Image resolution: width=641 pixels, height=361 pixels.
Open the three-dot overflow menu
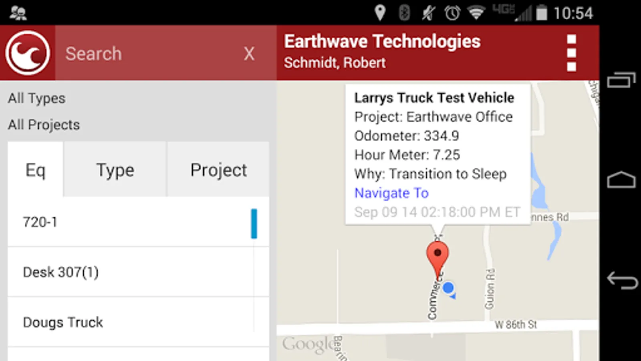(x=571, y=53)
